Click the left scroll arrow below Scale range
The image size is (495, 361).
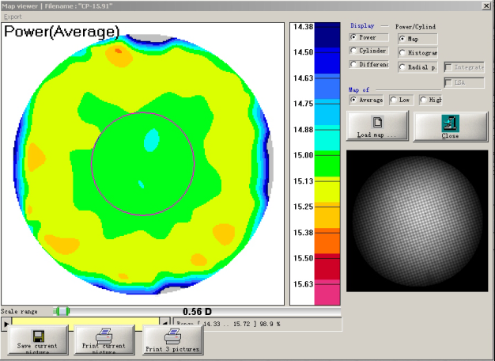[x=6, y=324]
